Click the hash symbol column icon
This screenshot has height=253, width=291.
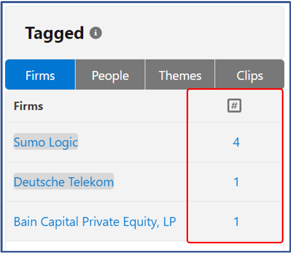click(x=234, y=105)
